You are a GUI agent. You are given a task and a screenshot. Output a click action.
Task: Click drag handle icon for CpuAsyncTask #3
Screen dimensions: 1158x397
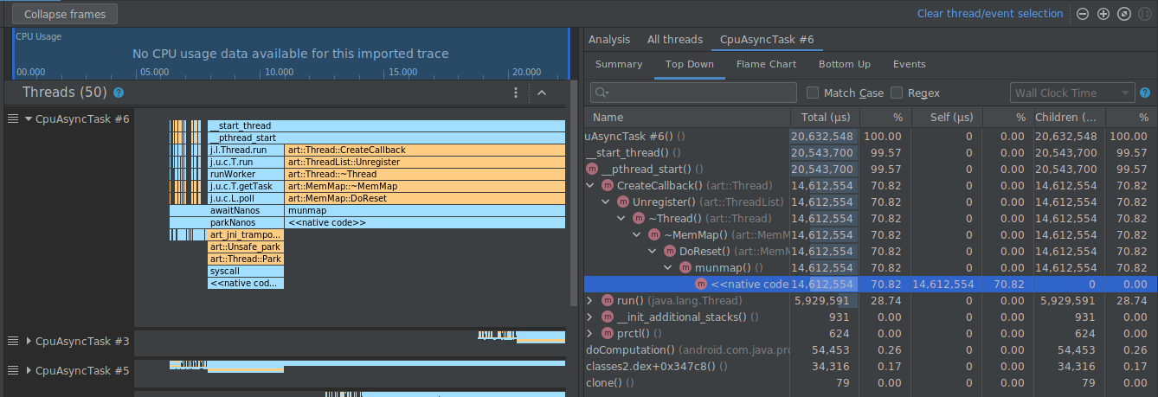12,341
